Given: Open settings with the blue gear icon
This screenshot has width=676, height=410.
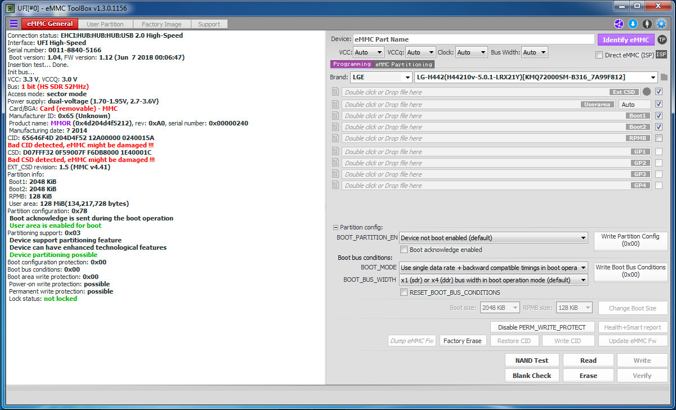Looking at the screenshot, I should click(661, 24).
